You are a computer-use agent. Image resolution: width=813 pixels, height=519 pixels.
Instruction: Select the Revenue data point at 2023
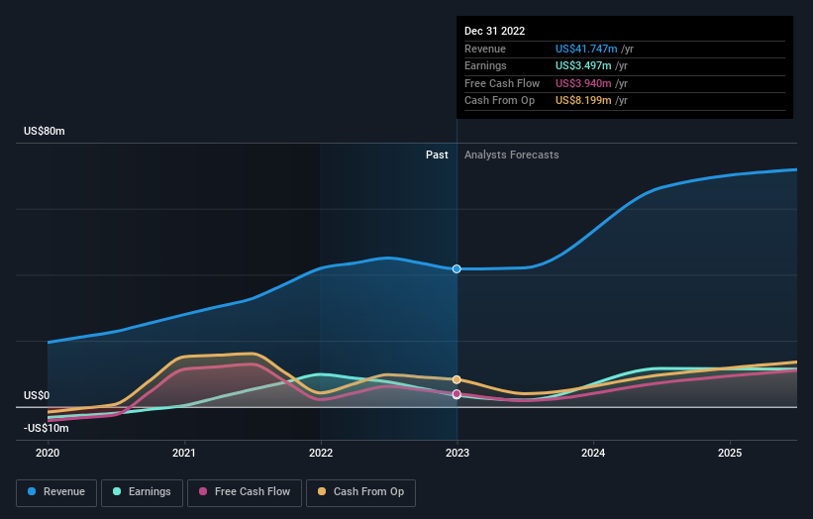[x=457, y=268]
